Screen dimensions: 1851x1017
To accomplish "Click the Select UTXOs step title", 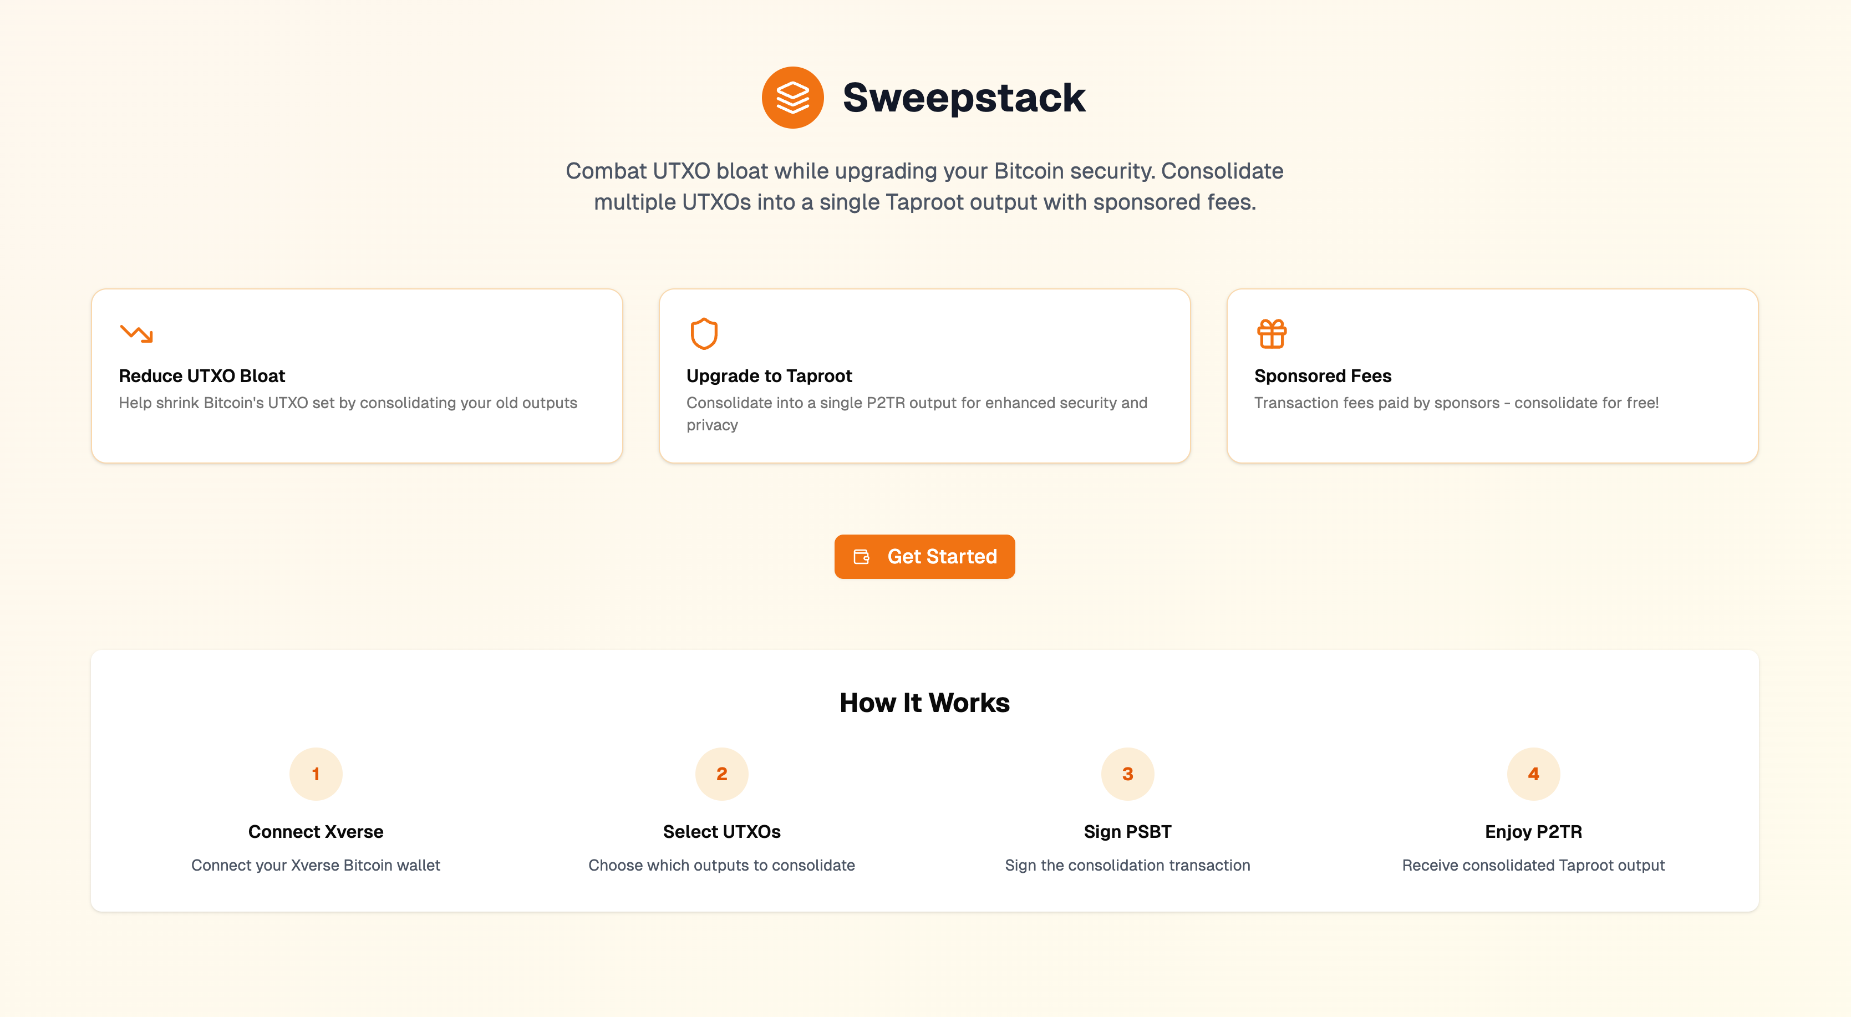I will click(x=721, y=832).
